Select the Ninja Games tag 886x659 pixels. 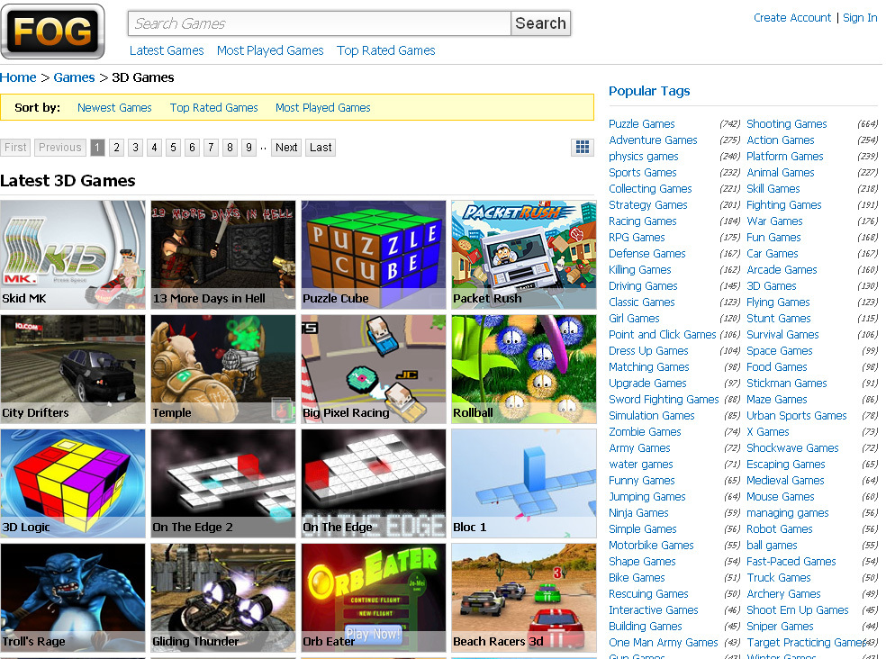coord(638,513)
